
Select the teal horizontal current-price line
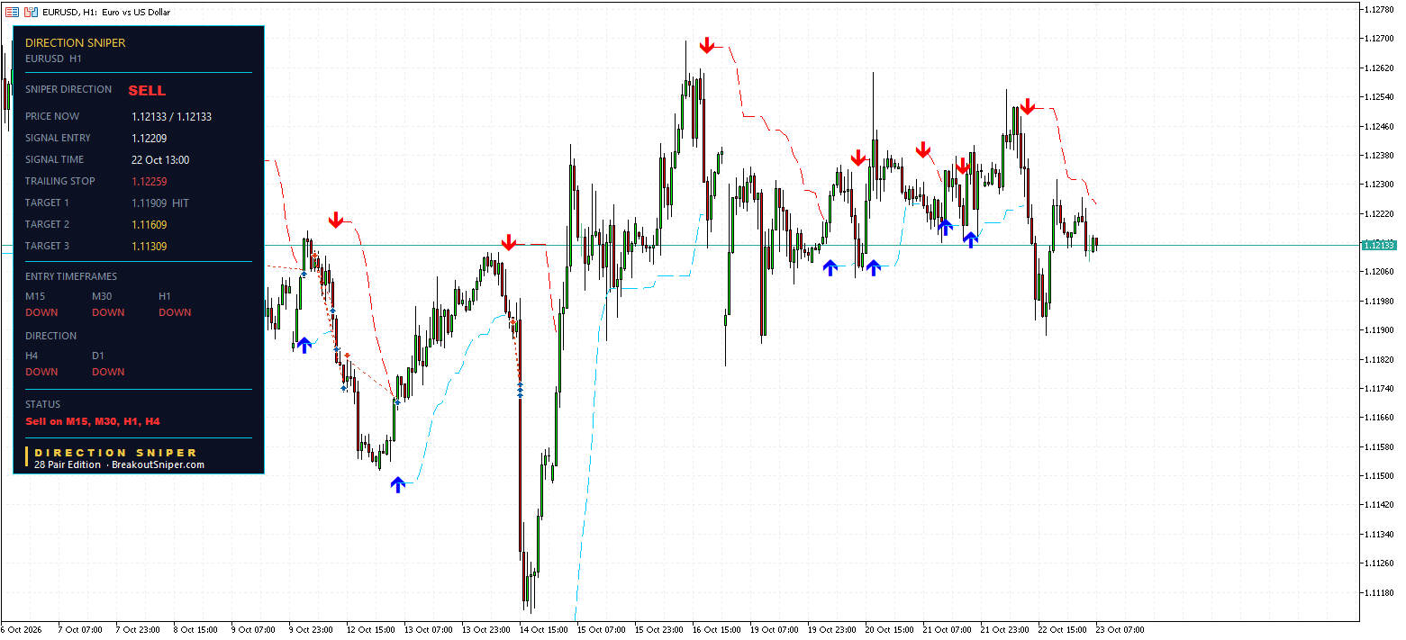[680, 245]
